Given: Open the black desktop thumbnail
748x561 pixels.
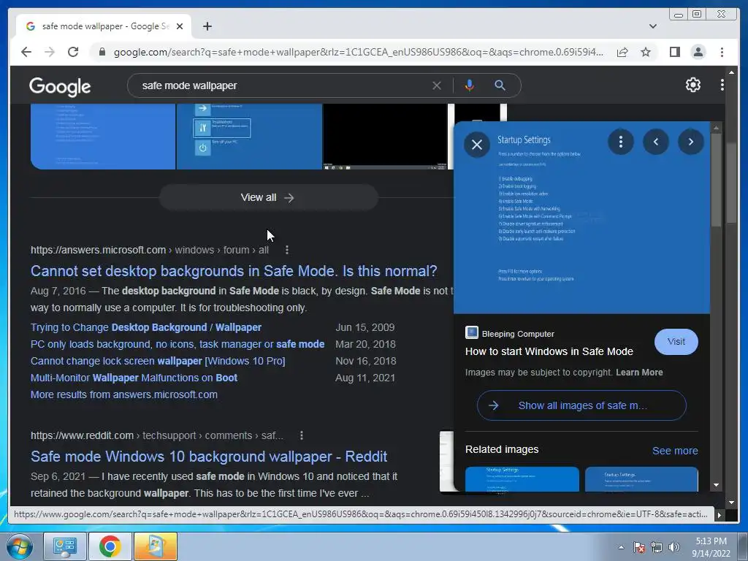Looking at the screenshot, I should pos(385,136).
